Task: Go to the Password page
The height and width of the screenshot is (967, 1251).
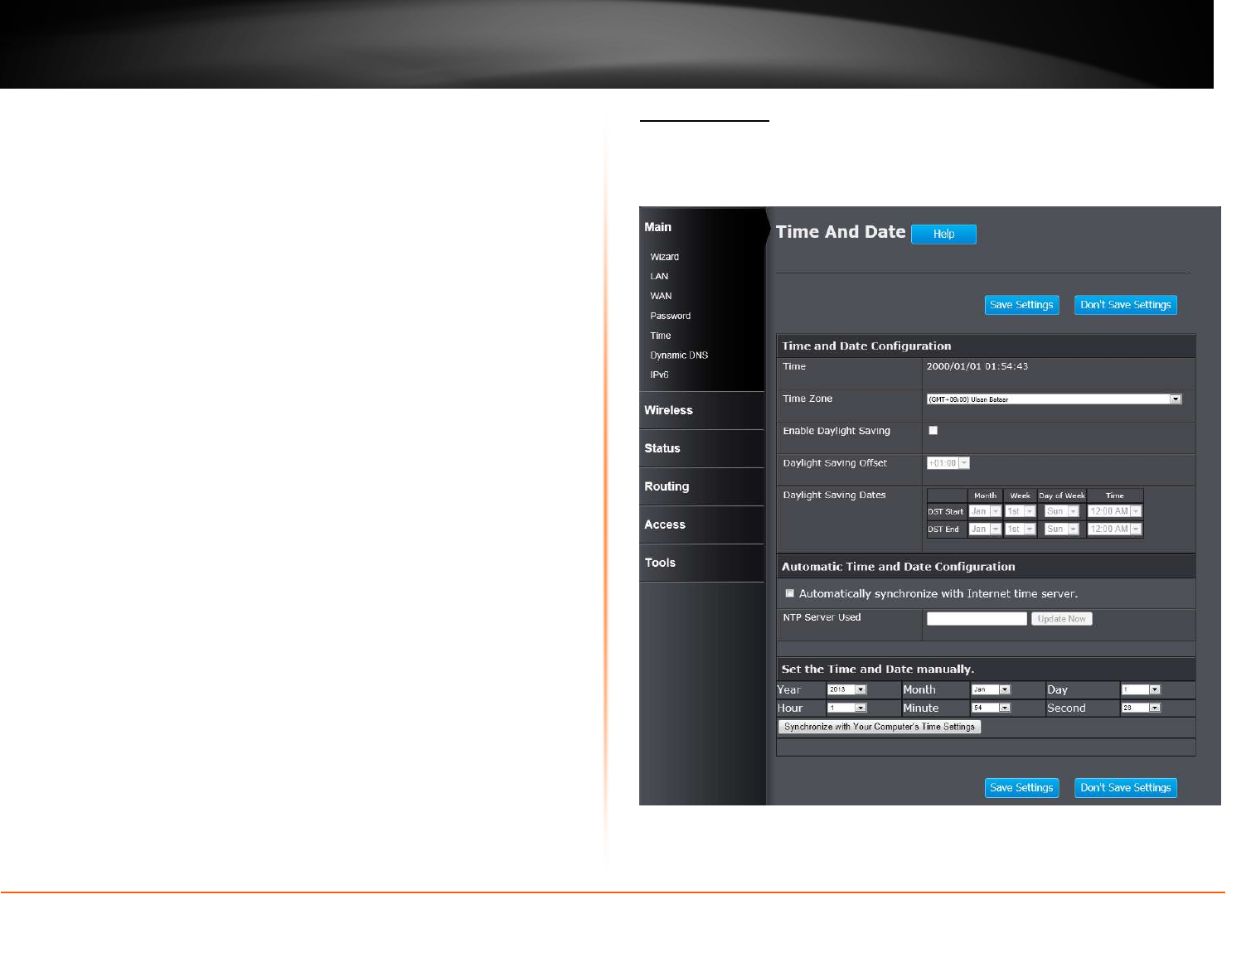Action: pos(670,316)
